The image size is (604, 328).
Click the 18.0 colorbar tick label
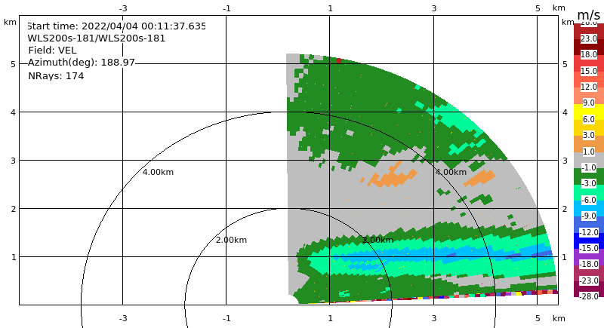click(x=589, y=54)
